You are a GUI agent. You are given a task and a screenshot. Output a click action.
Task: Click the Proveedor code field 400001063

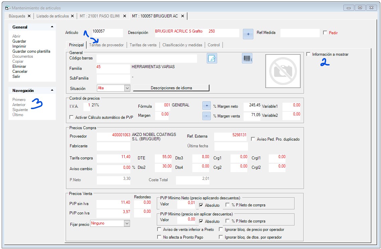[114, 137]
